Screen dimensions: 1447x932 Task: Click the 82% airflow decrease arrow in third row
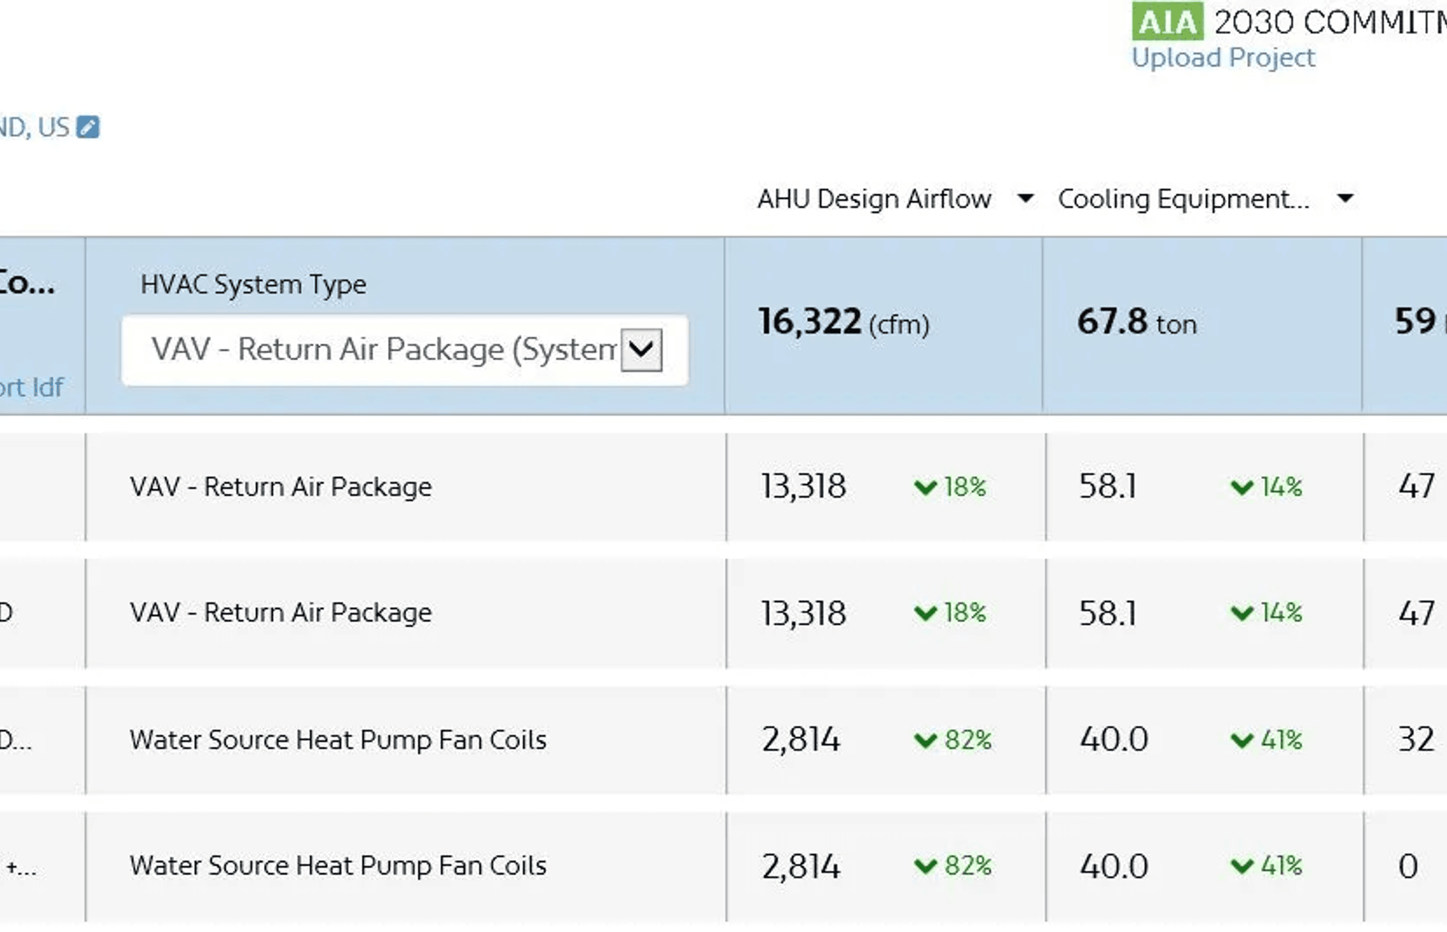(925, 740)
